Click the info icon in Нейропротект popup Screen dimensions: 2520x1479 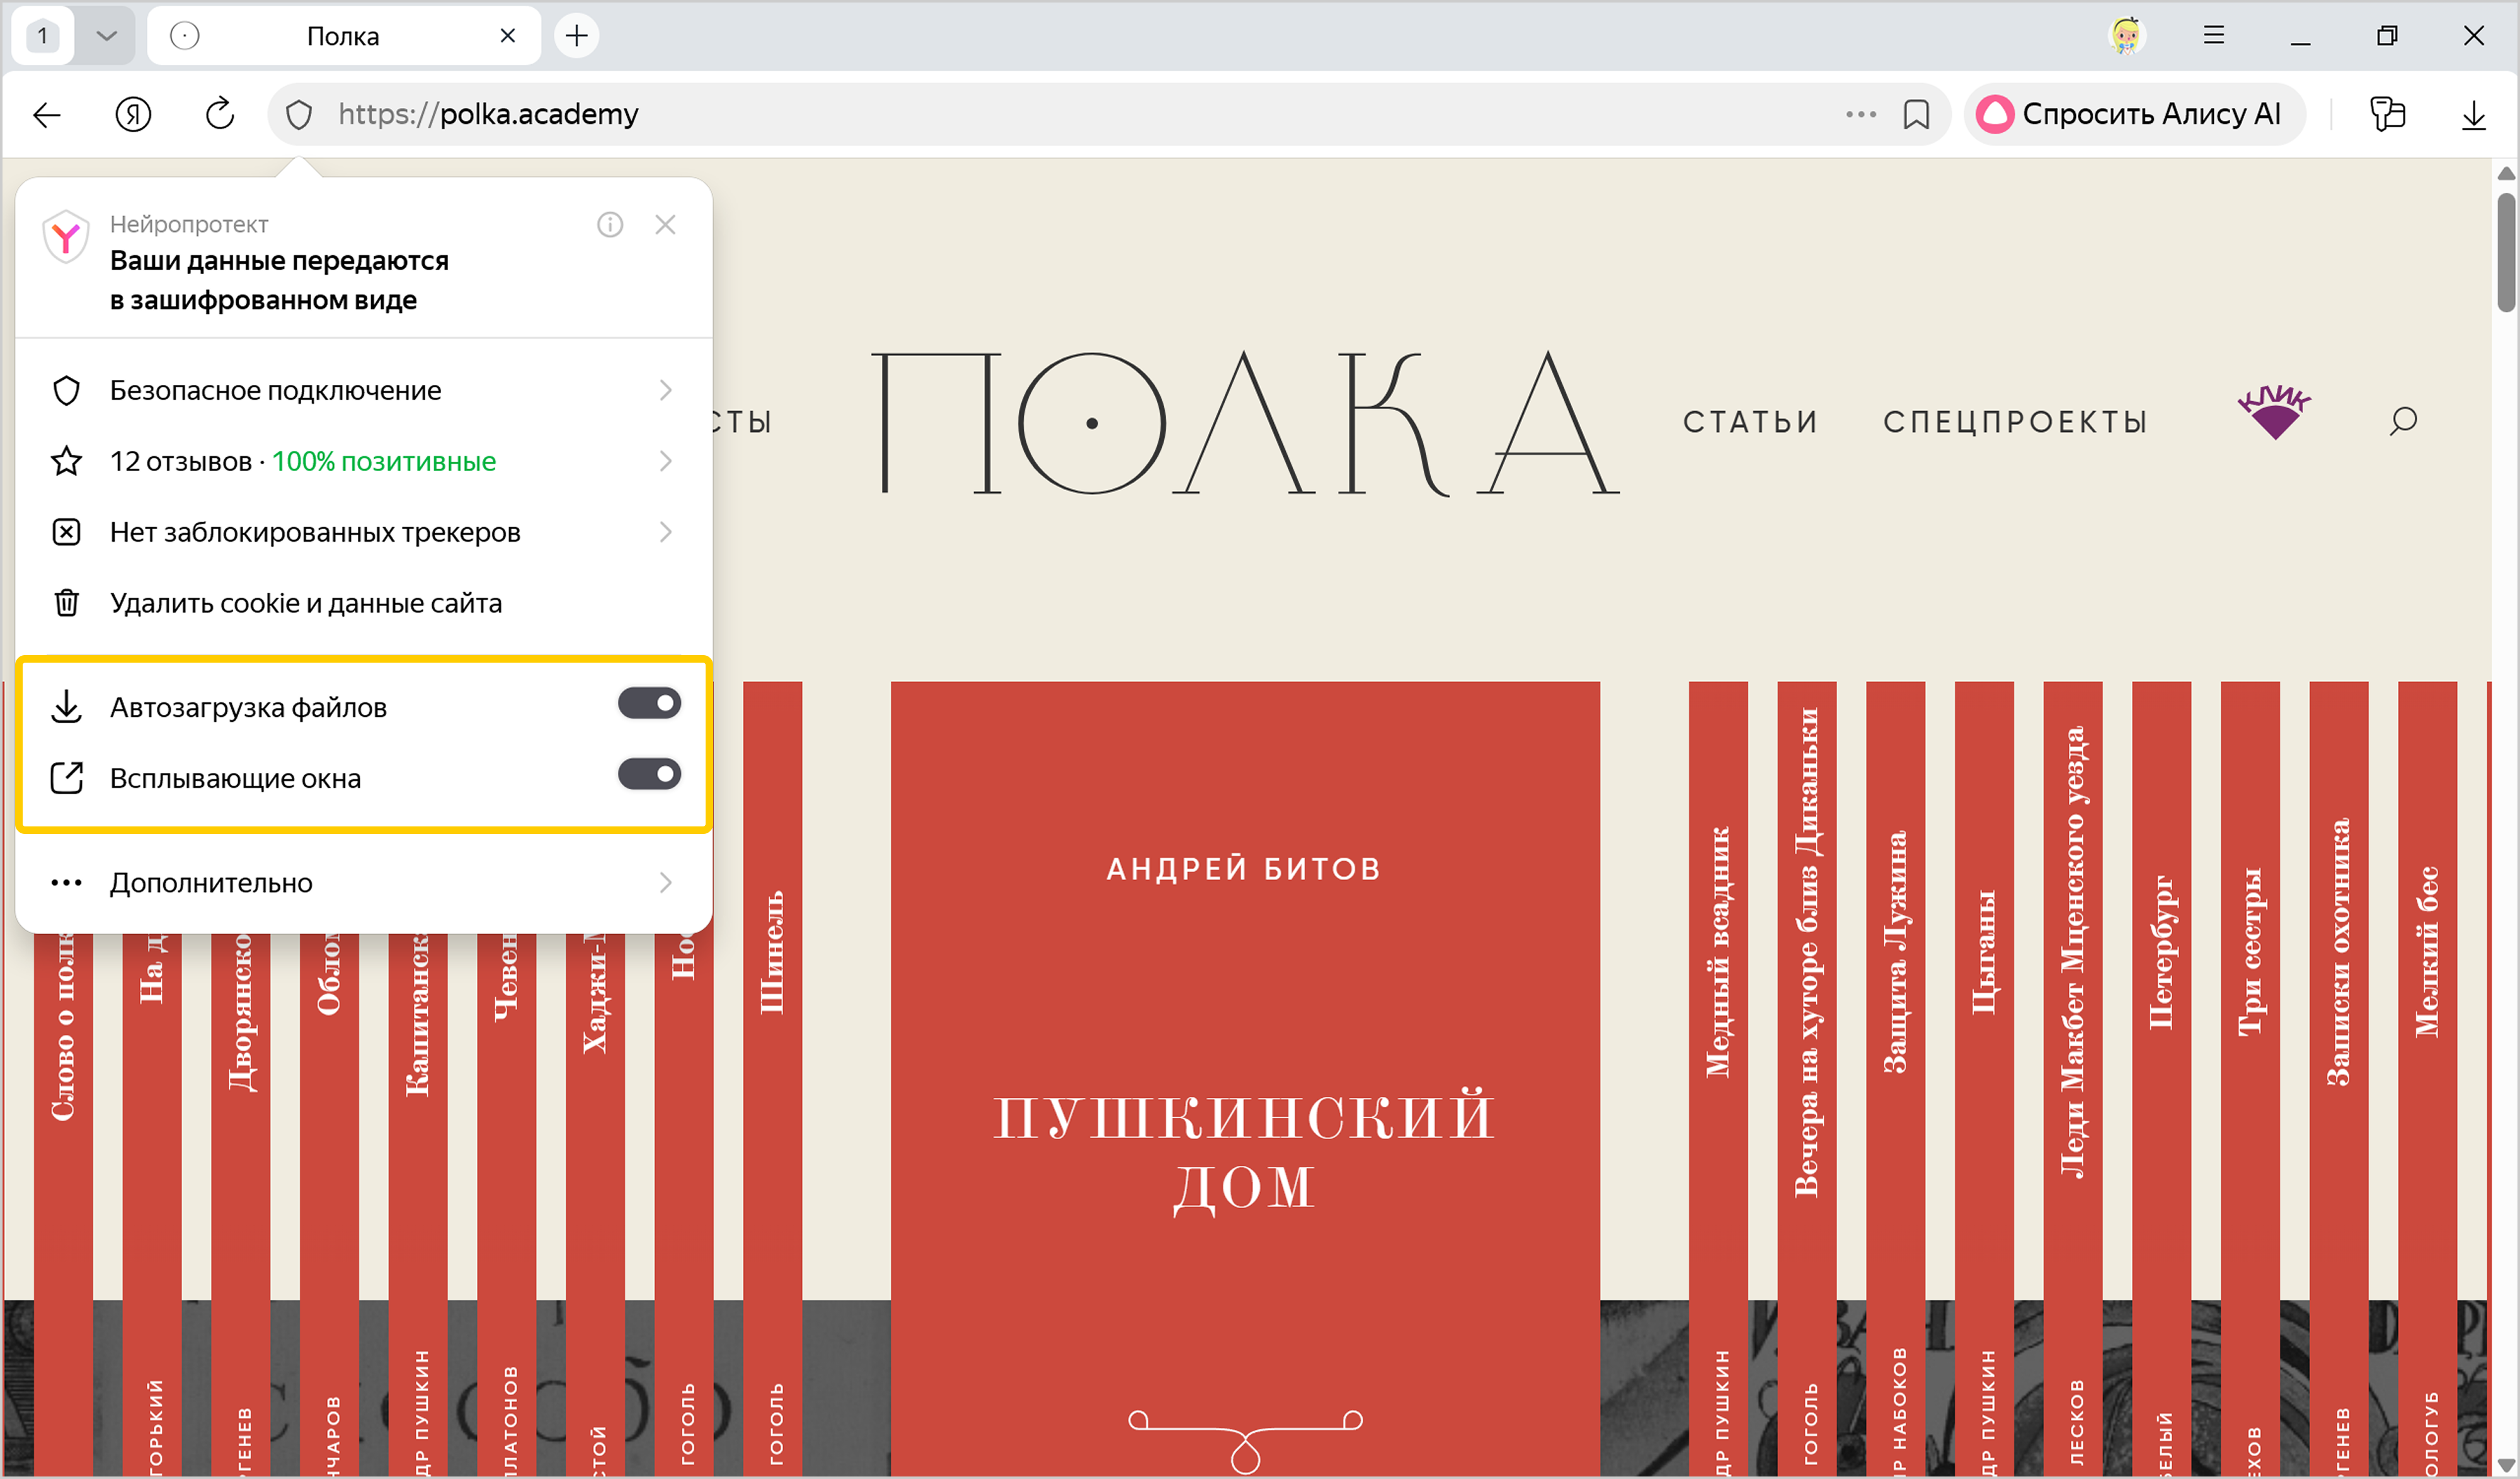[x=610, y=224]
